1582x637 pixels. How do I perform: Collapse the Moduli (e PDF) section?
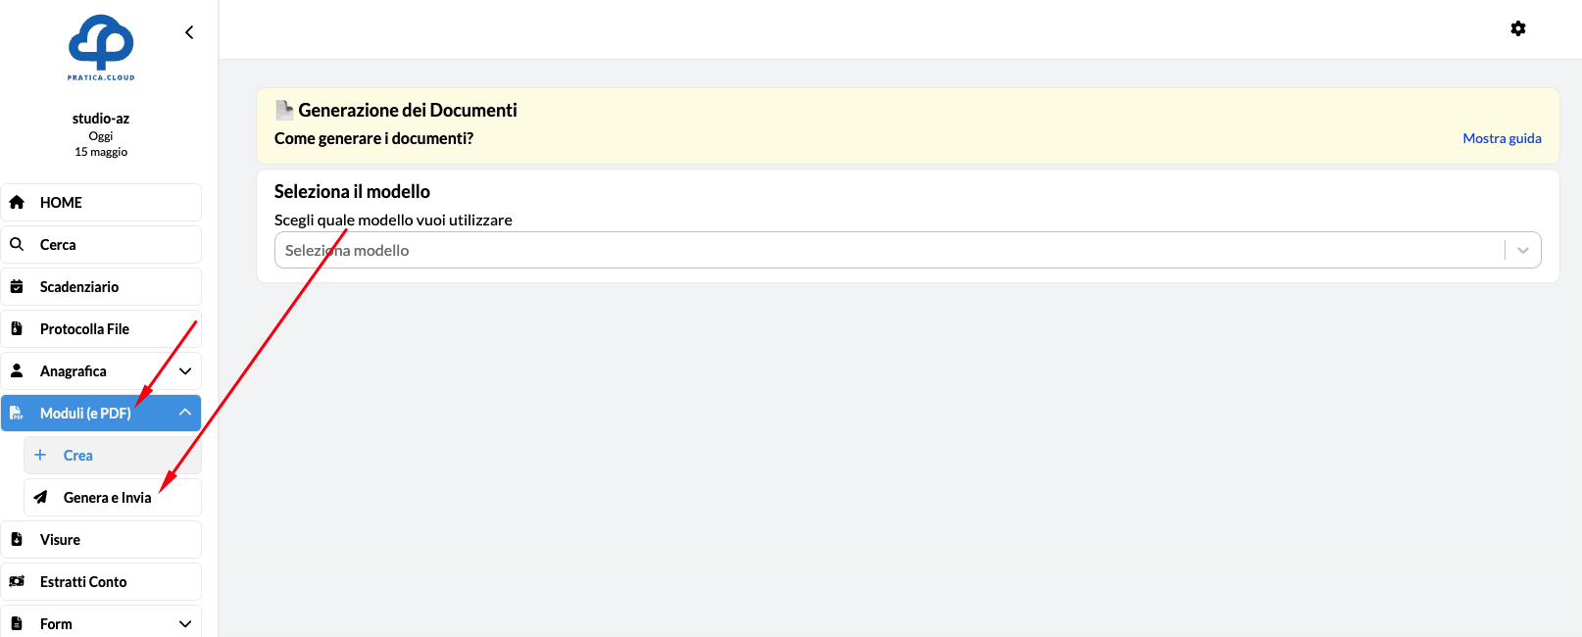click(x=185, y=413)
